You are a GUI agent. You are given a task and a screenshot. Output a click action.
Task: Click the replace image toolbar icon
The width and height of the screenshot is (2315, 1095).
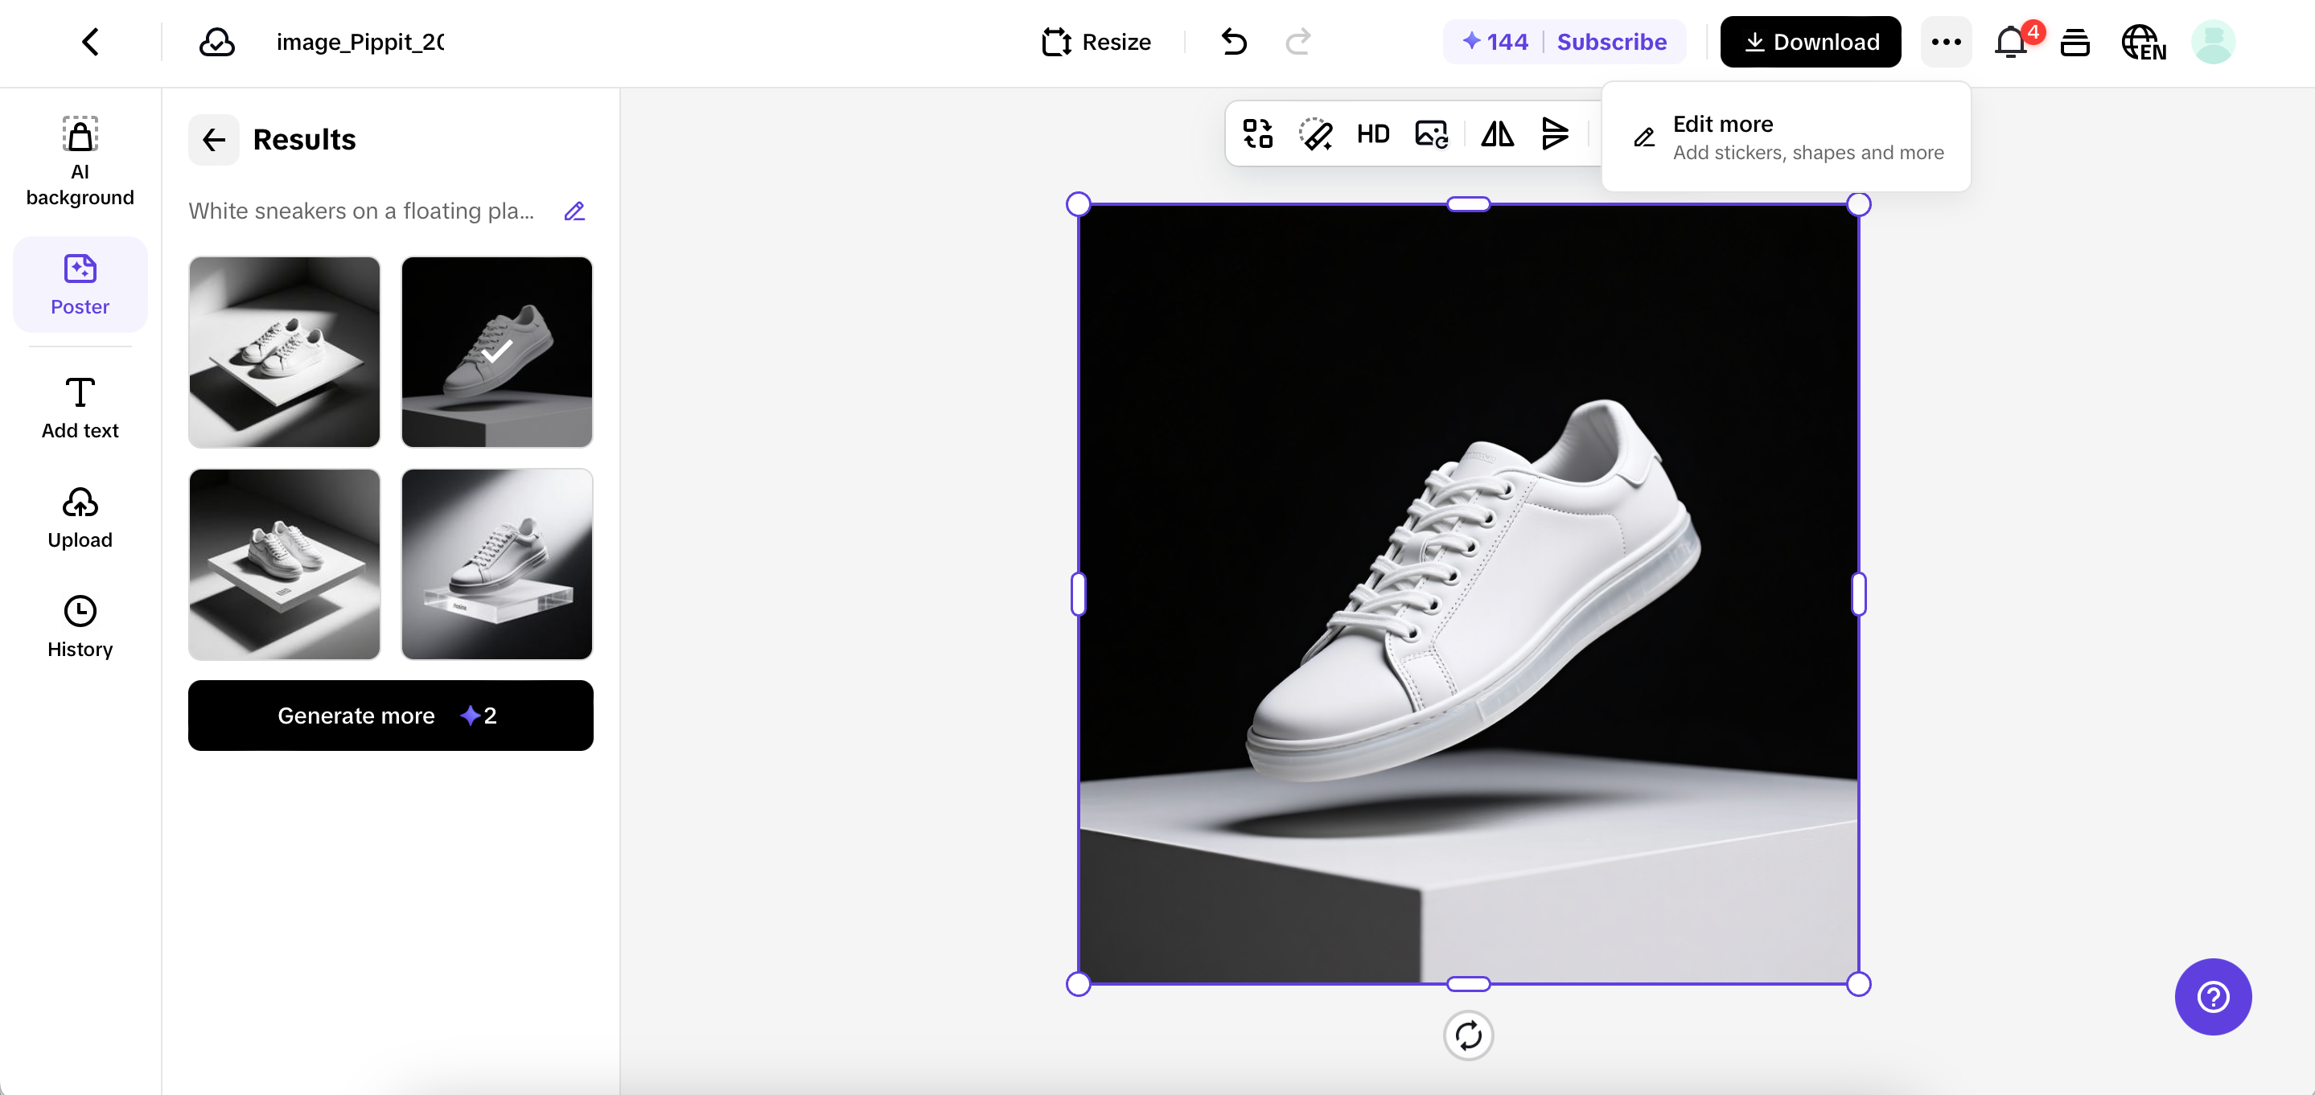[x=1431, y=133]
